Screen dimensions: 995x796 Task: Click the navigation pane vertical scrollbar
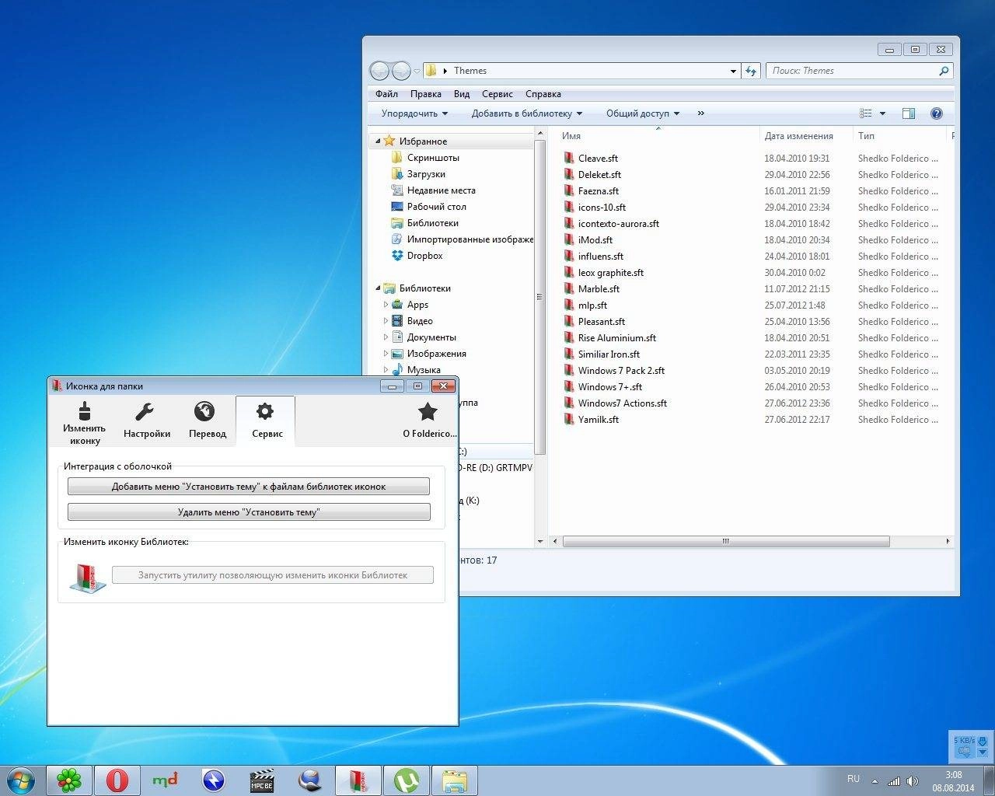click(x=540, y=298)
